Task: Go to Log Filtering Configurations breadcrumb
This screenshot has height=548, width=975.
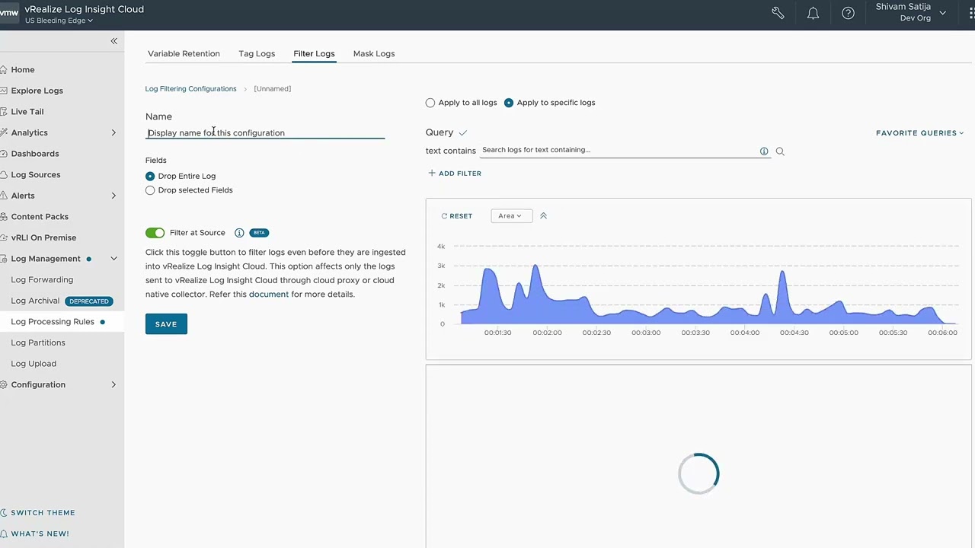Action: pos(191,89)
